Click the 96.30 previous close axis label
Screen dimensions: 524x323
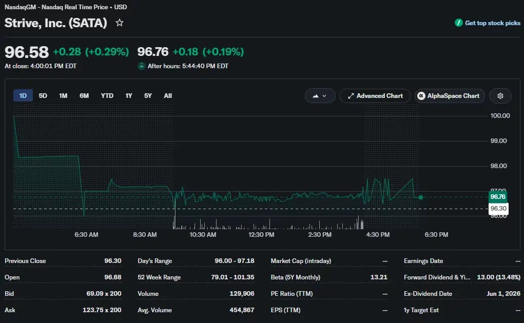[498, 209]
